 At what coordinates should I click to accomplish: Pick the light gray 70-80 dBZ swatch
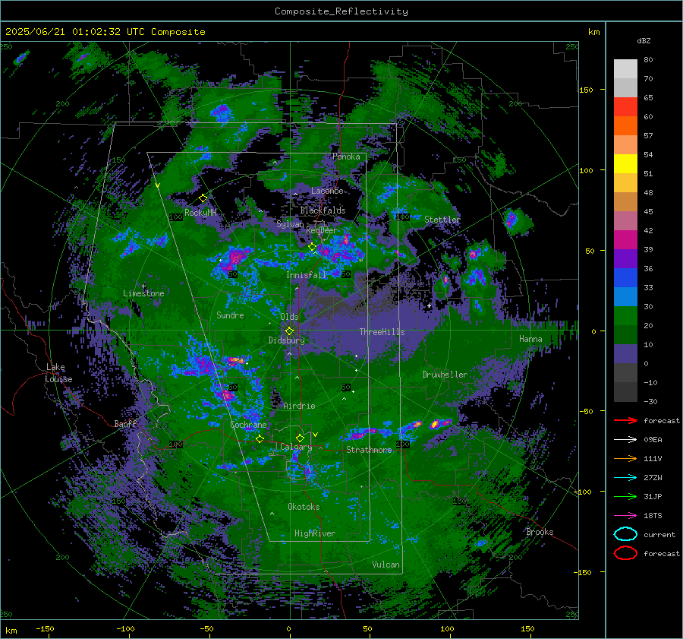click(625, 69)
